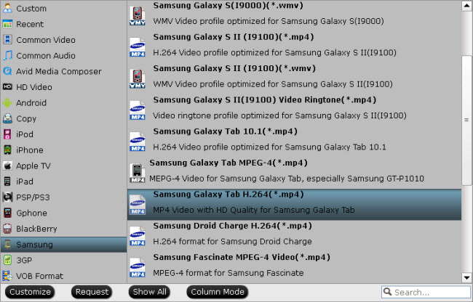Screen dimensions: 473x302
Task: Click MP4 icon of Galaxy Tab 10.1 profile
Action: click(x=138, y=142)
